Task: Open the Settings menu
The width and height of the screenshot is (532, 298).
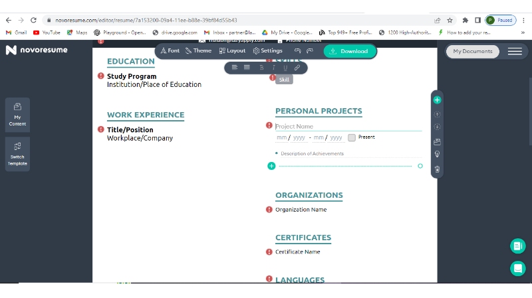Action: [267, 51]
